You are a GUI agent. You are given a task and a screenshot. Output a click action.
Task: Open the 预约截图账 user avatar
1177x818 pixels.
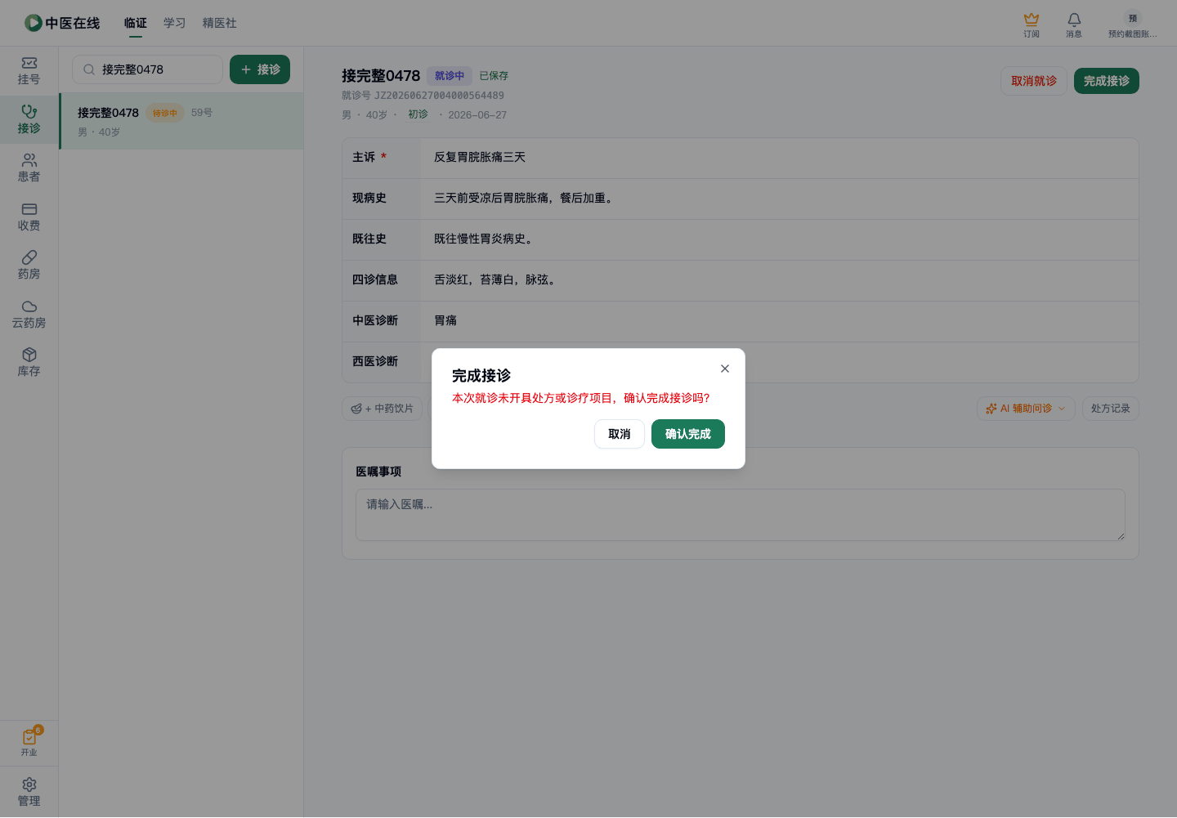[x=1132, y=25]
